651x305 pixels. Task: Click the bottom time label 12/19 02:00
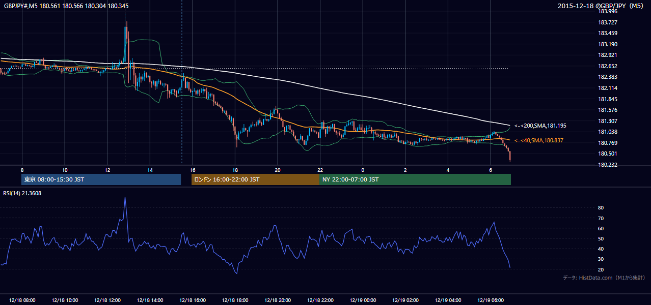point(405,300)
